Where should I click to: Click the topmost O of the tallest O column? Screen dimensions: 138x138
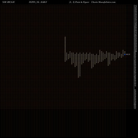point(65,37)
